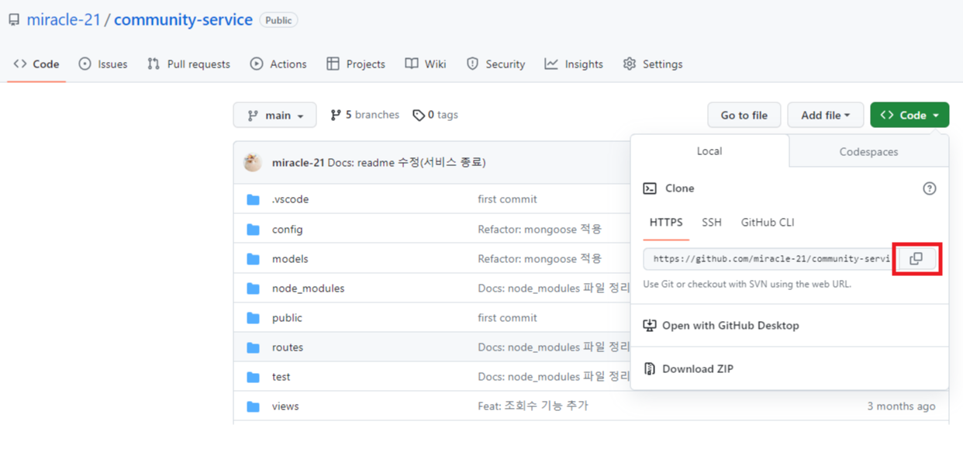Open the node_modules folder
The width and height of the screenshot is (963, 449).
coord(308,288)
